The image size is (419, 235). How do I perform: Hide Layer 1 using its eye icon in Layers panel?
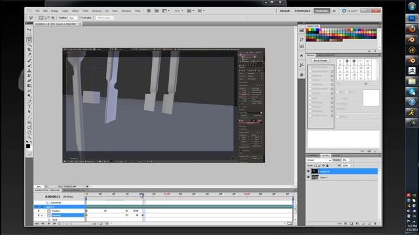308,177
